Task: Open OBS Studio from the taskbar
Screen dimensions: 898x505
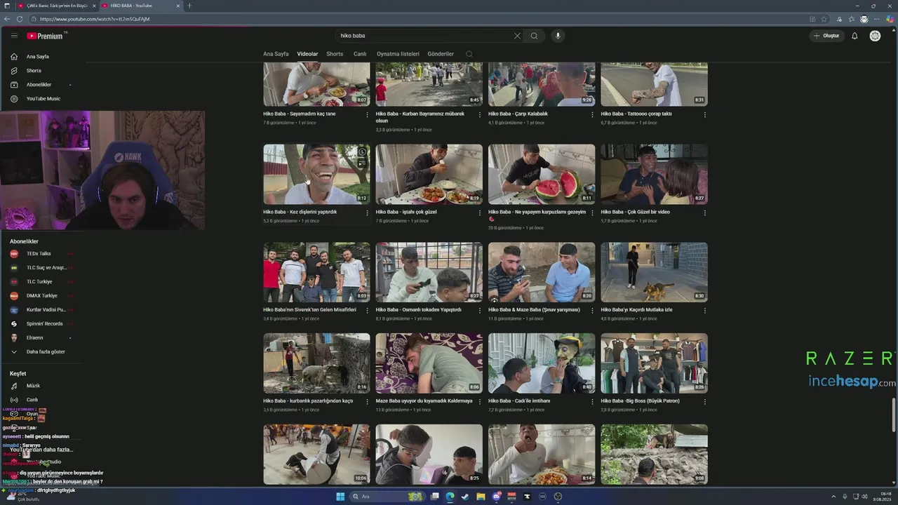Action: (558, 497)
